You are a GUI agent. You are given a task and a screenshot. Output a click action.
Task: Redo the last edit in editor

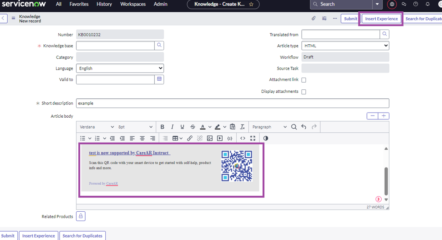pyautogui.click(x=314, y=127)
